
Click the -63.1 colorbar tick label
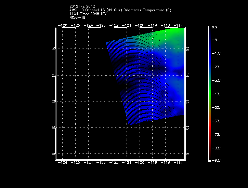click(216, 121)
